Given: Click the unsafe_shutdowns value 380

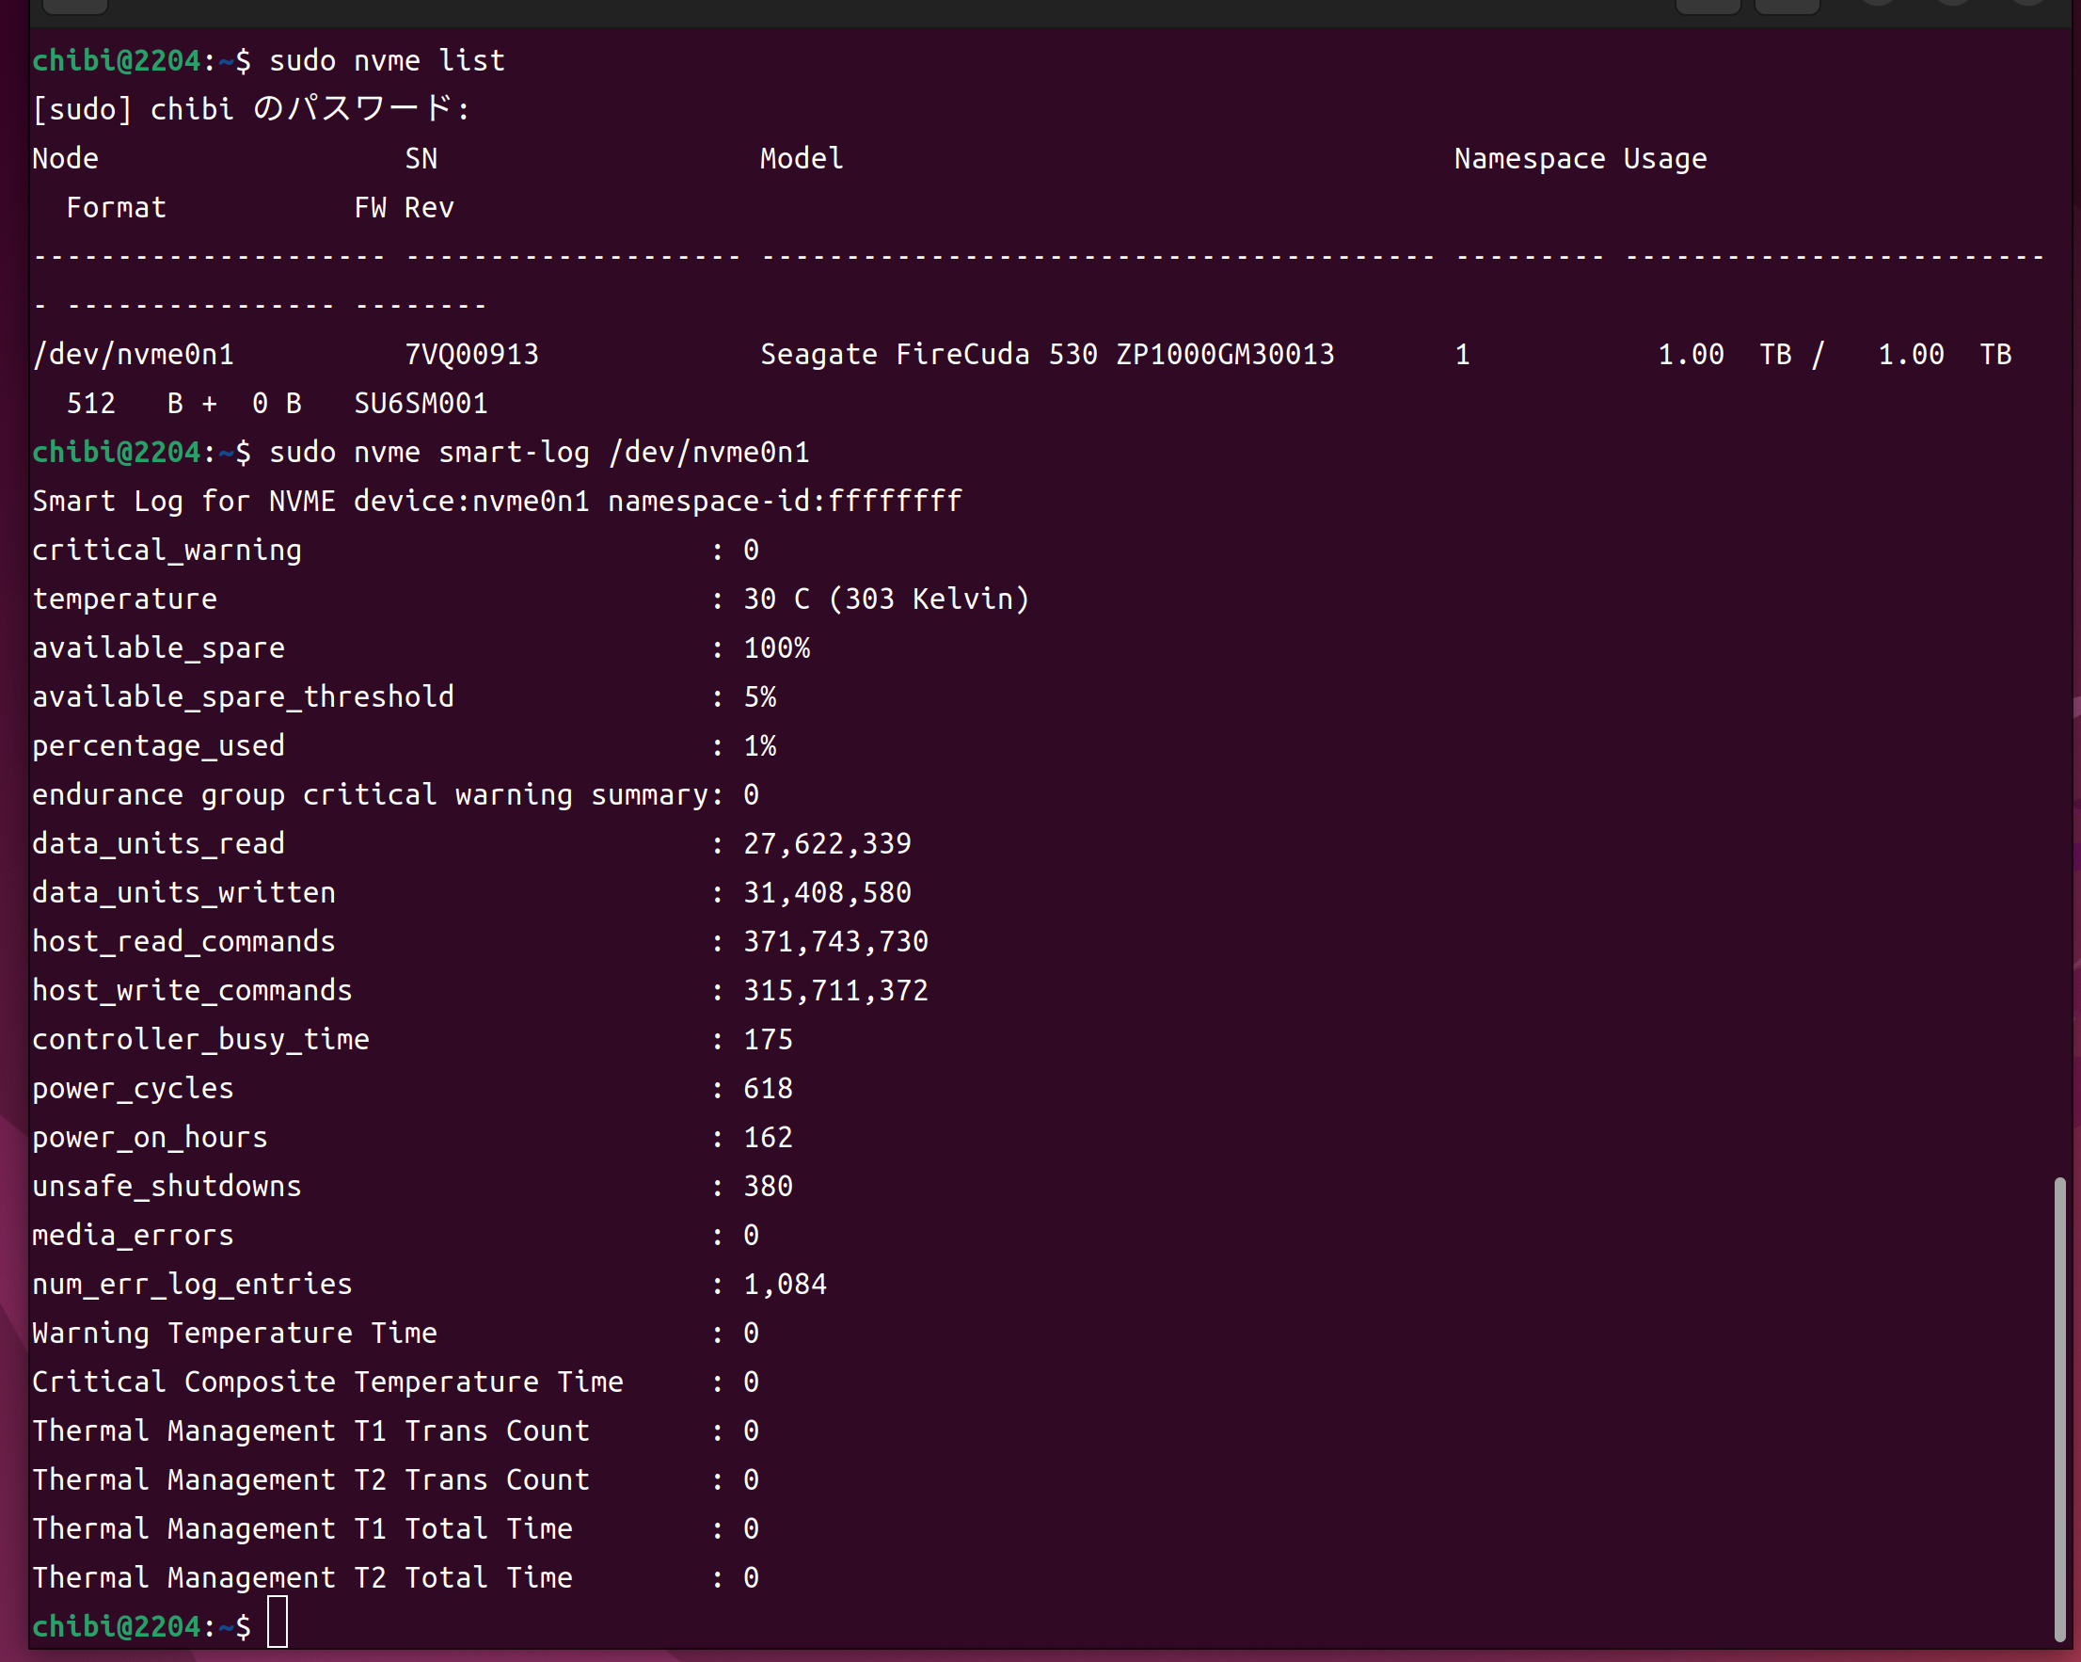Looking at the screenshot, I should [x=768, y=1186].
